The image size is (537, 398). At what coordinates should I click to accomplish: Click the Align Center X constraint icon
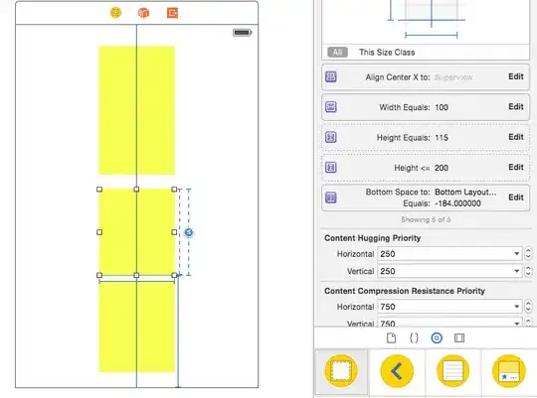(331, 77)
